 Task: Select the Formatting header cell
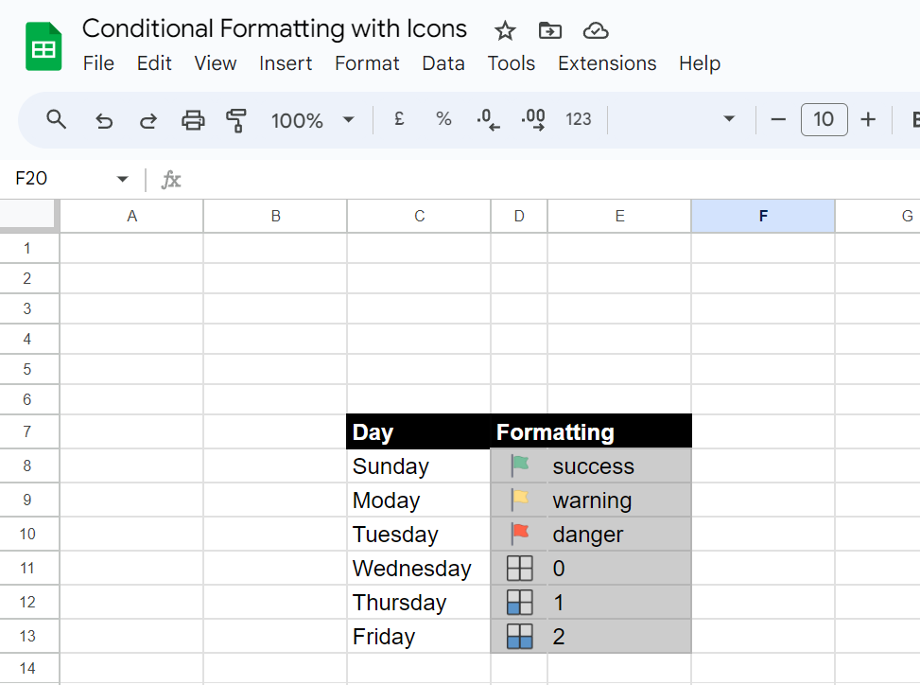click(592, 432)
